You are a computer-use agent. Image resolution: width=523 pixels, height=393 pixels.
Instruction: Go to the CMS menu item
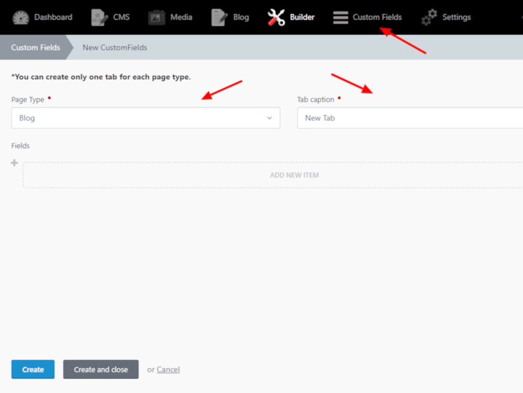click(x=122, y=17)
